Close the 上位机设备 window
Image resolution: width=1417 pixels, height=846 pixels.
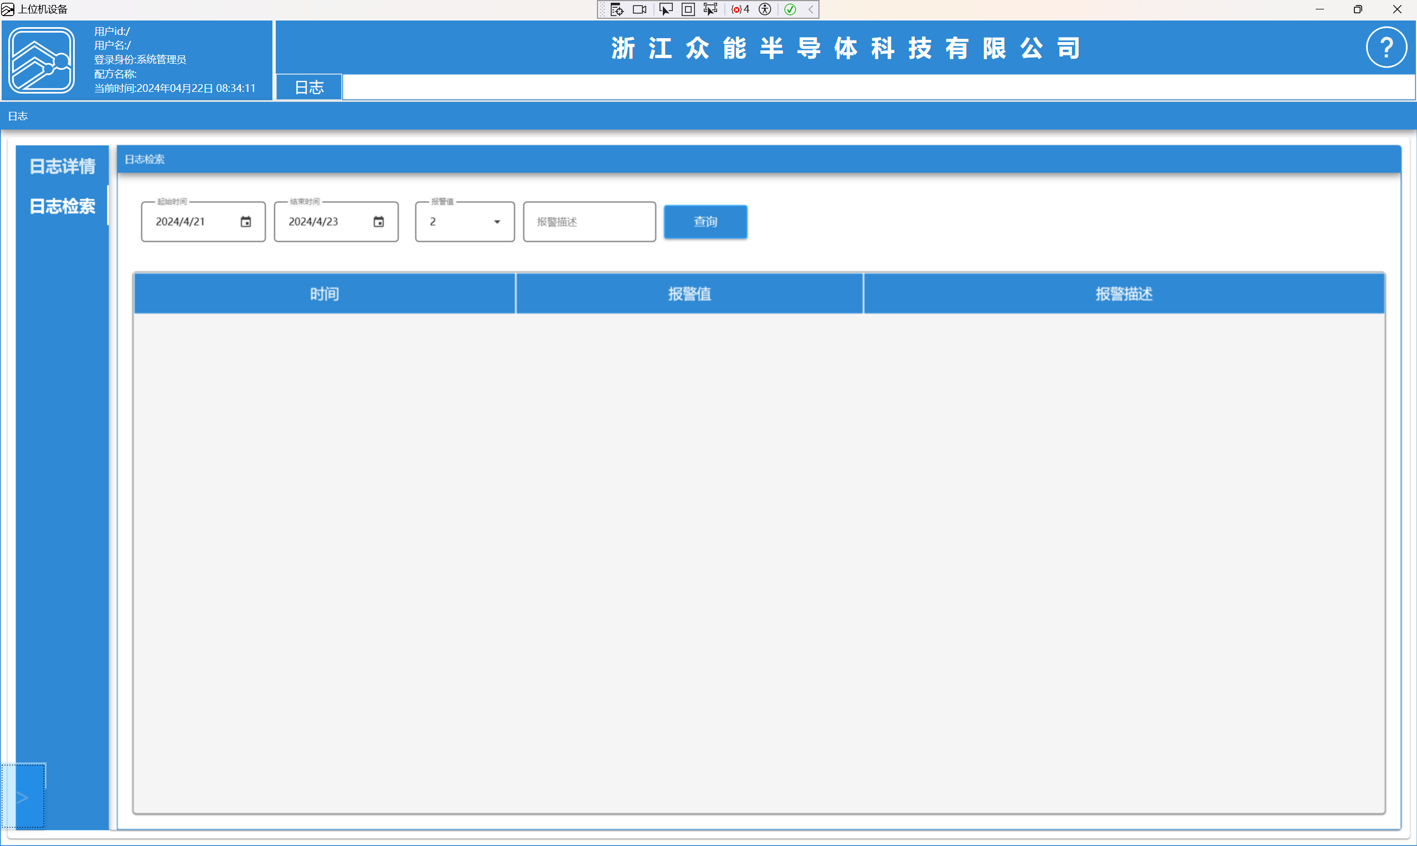1397,9
